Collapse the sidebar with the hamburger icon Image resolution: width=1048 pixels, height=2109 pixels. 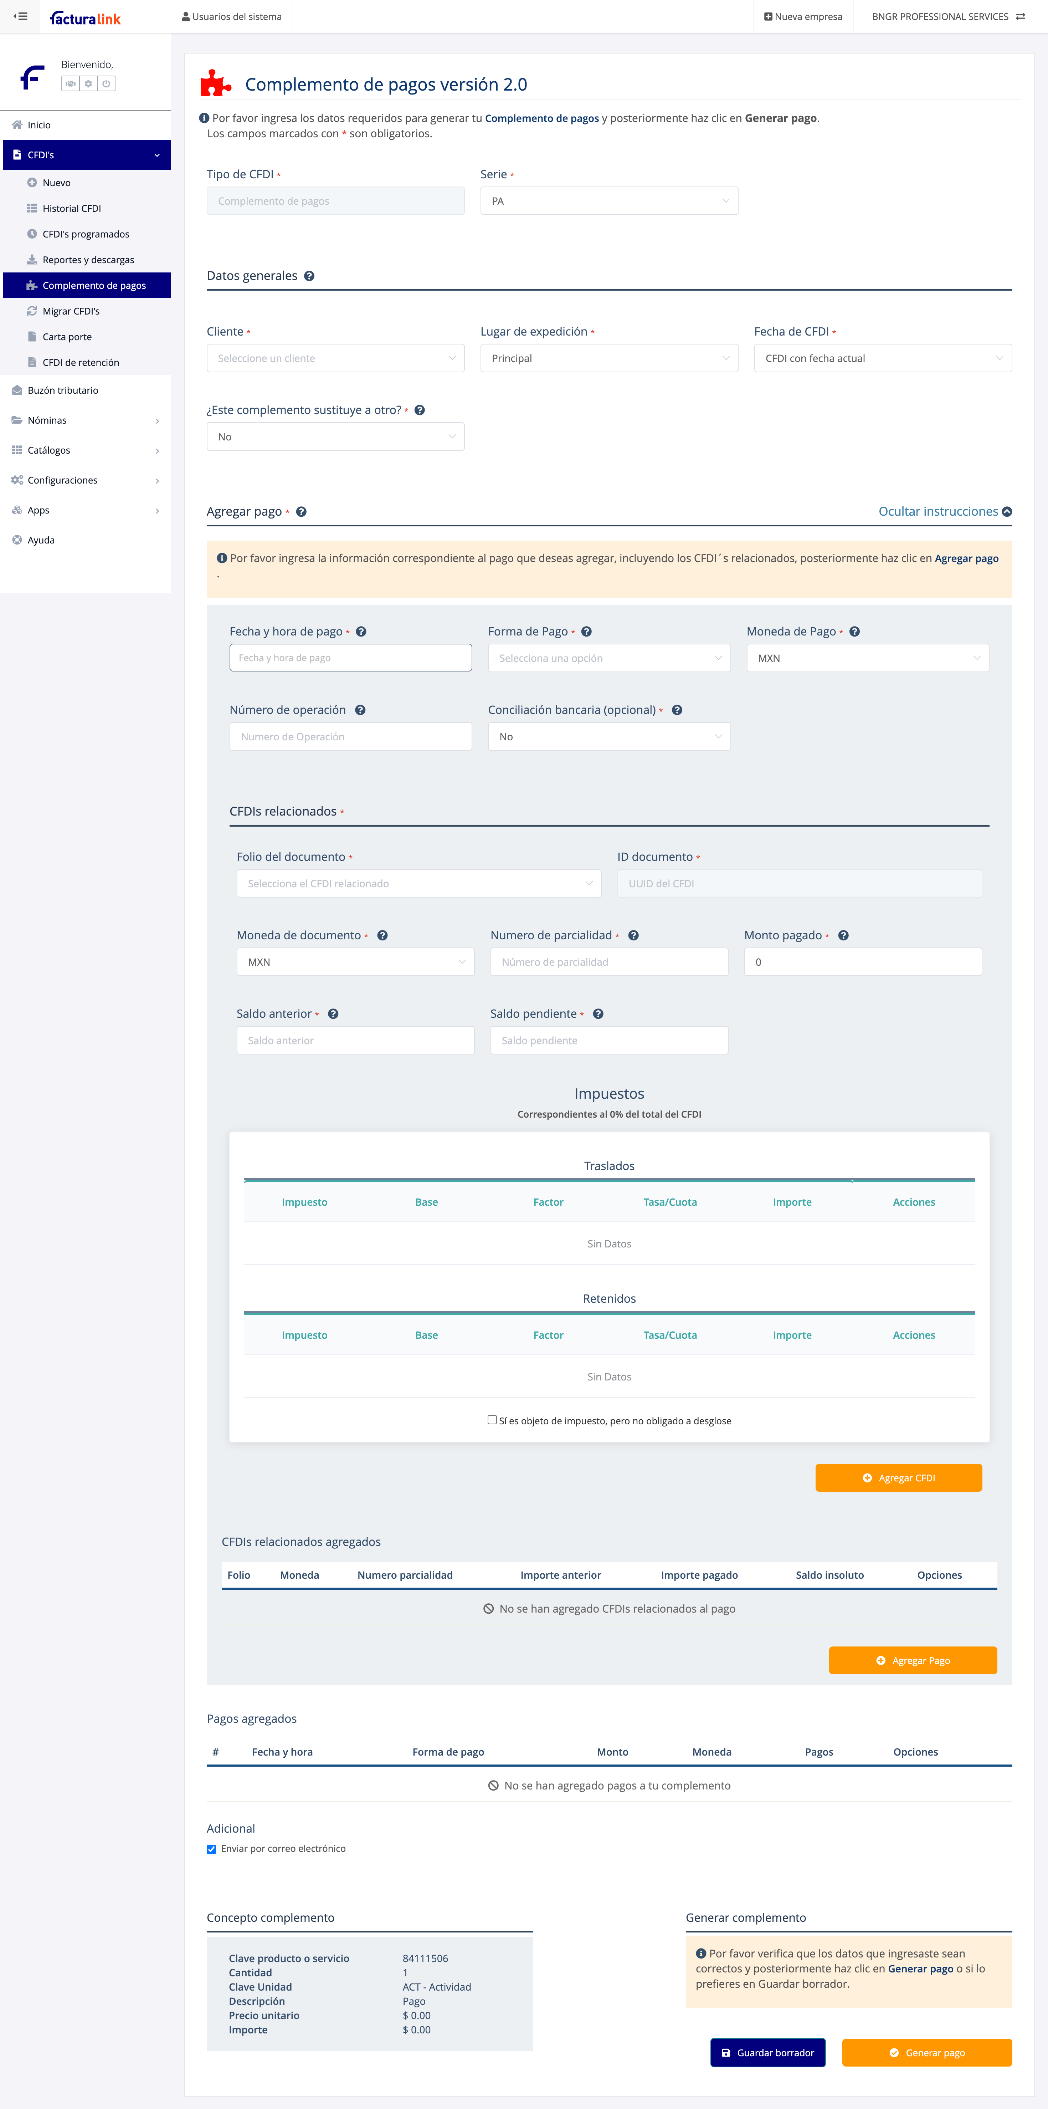(20, 16)
